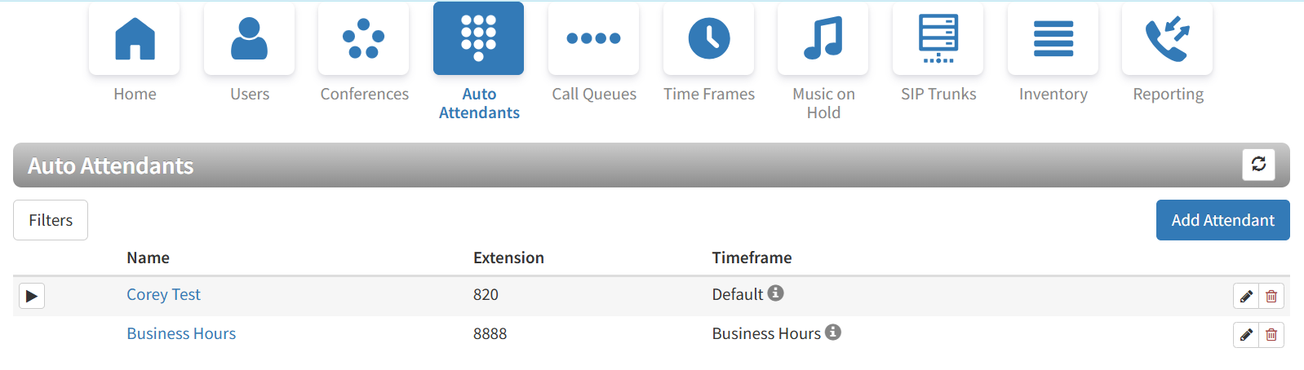Delete the Business Hours attendant

(x=1271, y=335)
